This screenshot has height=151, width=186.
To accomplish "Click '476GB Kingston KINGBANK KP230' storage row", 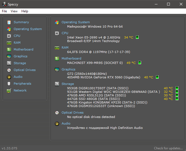I will tap(107, 102).
